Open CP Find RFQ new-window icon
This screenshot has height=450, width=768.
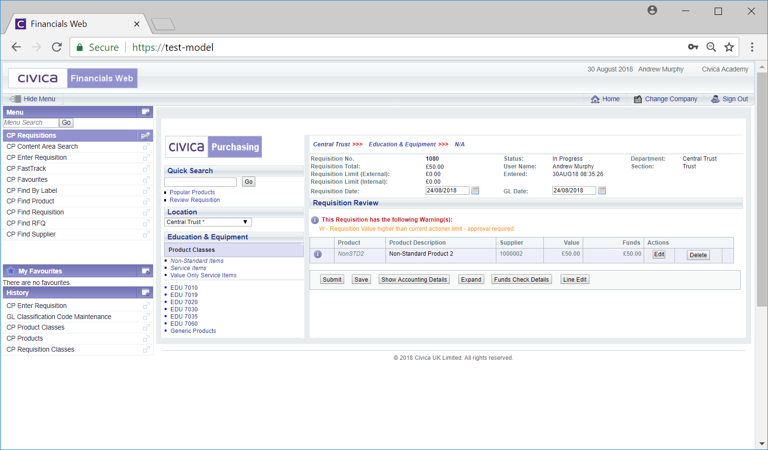click(146, 223)
